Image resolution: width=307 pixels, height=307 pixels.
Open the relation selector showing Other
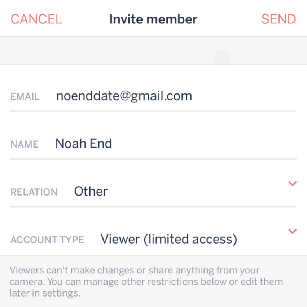point(91,191)
